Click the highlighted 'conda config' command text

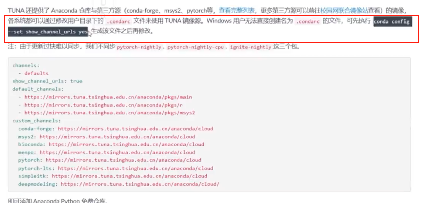click(x=391, y=21)
